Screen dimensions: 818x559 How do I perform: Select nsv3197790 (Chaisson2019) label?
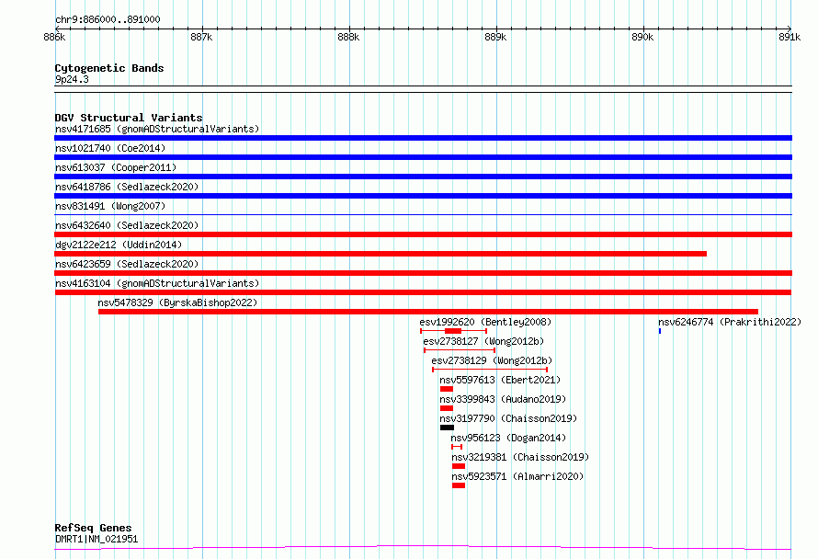tap(508, 418)
